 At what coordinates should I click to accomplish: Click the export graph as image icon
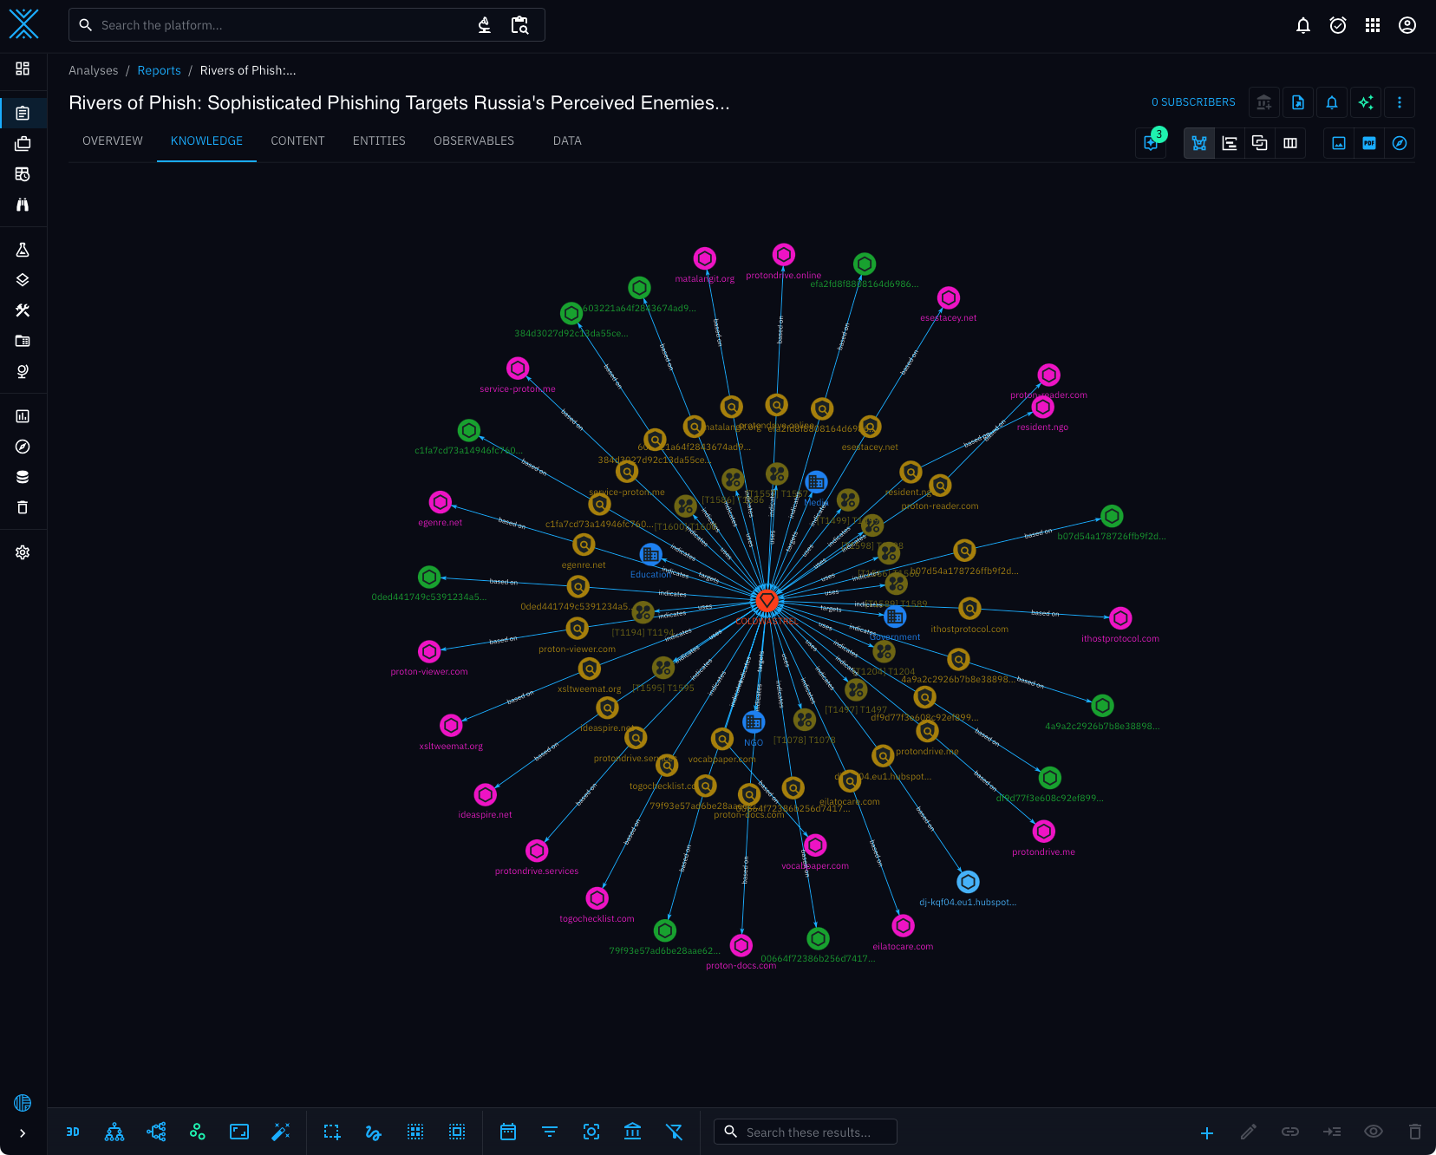pos(1339,143)
